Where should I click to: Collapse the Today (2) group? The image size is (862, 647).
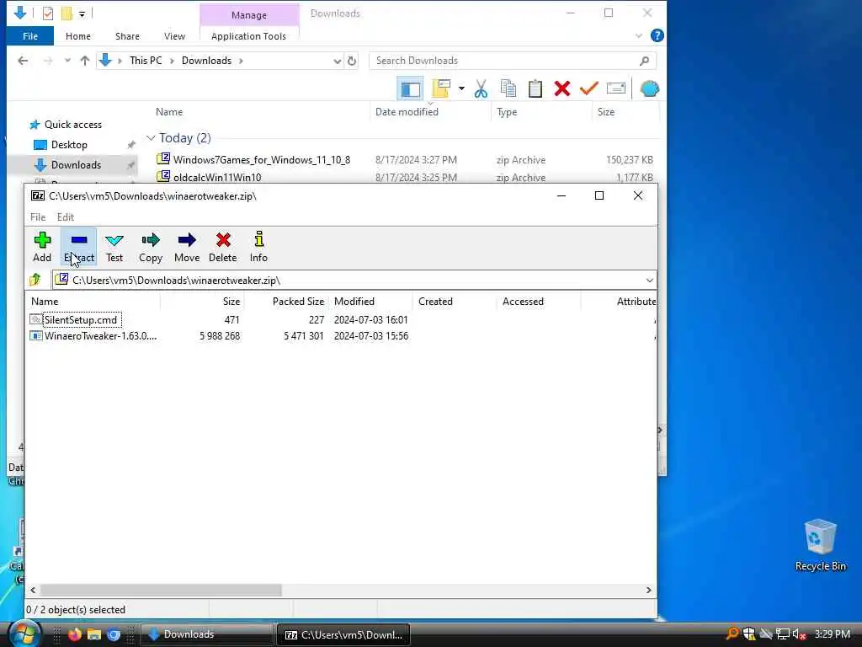coord(151,138)
